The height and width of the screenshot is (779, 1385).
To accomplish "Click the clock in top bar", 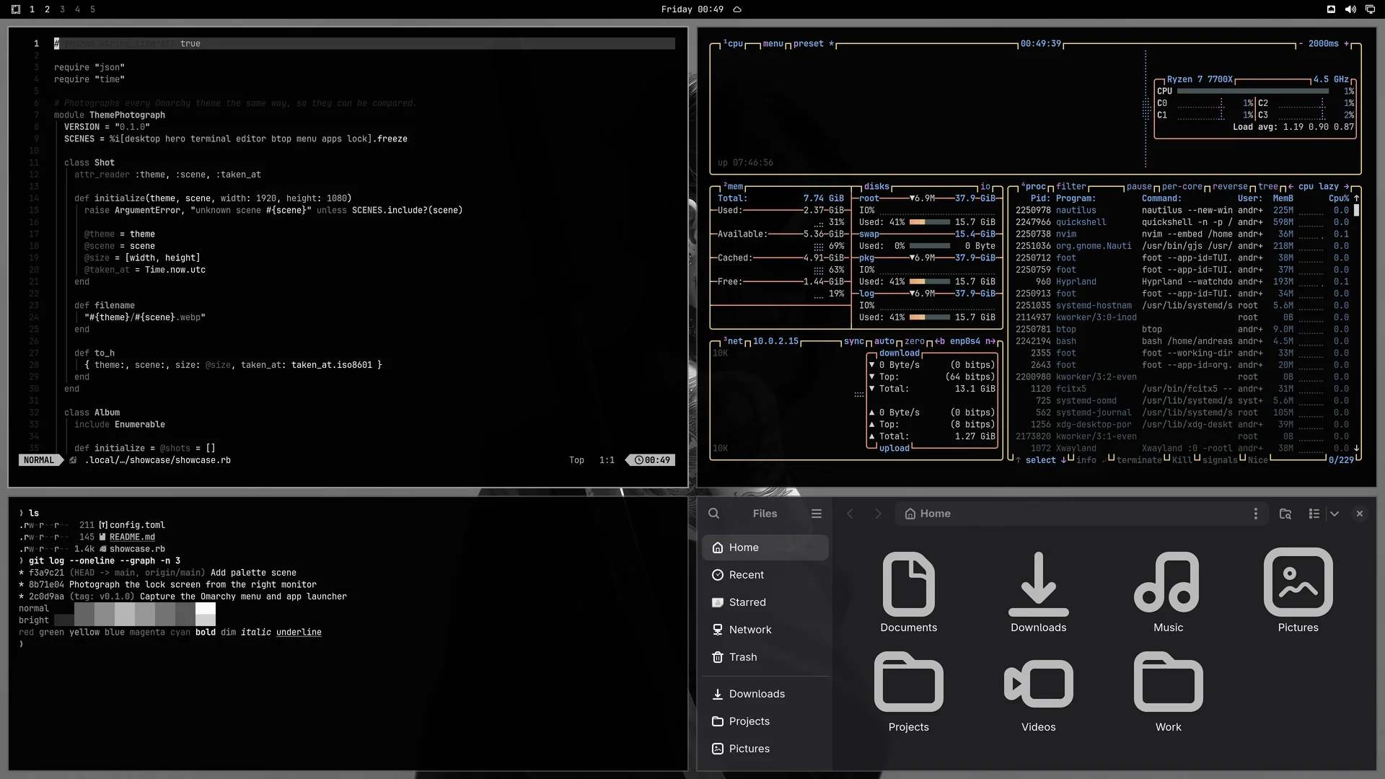I will point(692,9).
